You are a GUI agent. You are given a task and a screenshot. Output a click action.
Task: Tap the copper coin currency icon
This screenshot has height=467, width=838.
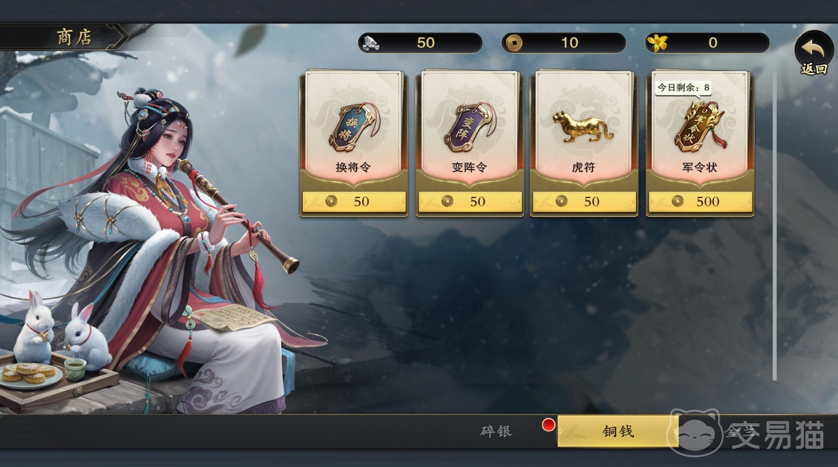click(x=513, y=43)
